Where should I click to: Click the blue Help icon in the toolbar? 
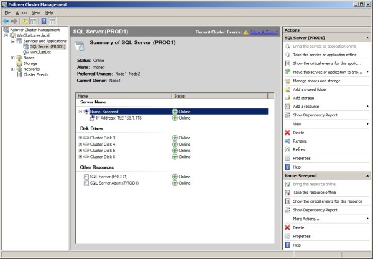44,20
